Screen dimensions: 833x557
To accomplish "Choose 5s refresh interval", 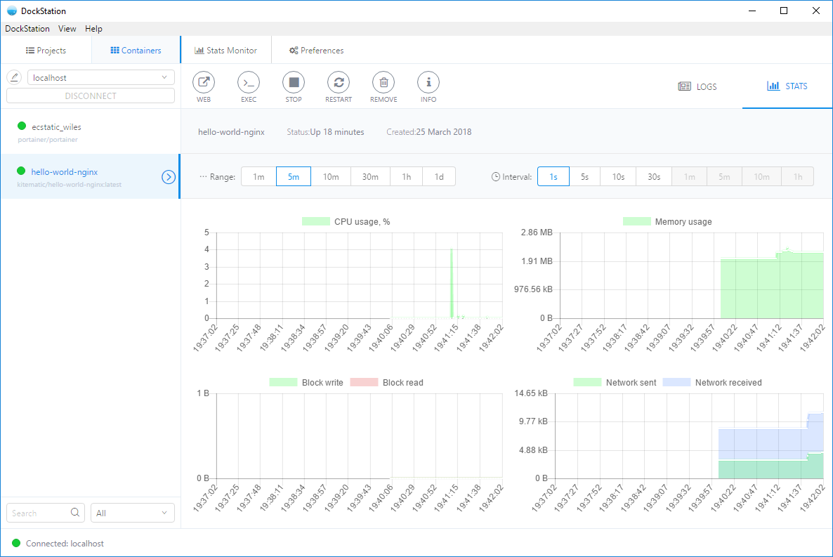I will [x=584, y=177].
